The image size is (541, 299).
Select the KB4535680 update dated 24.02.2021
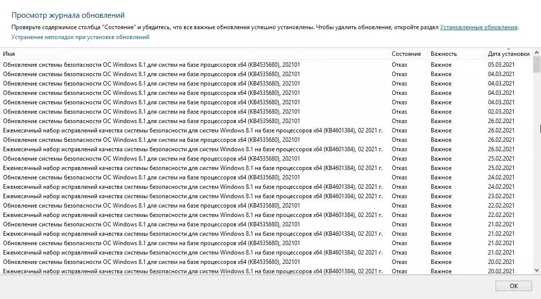point(266,177)
